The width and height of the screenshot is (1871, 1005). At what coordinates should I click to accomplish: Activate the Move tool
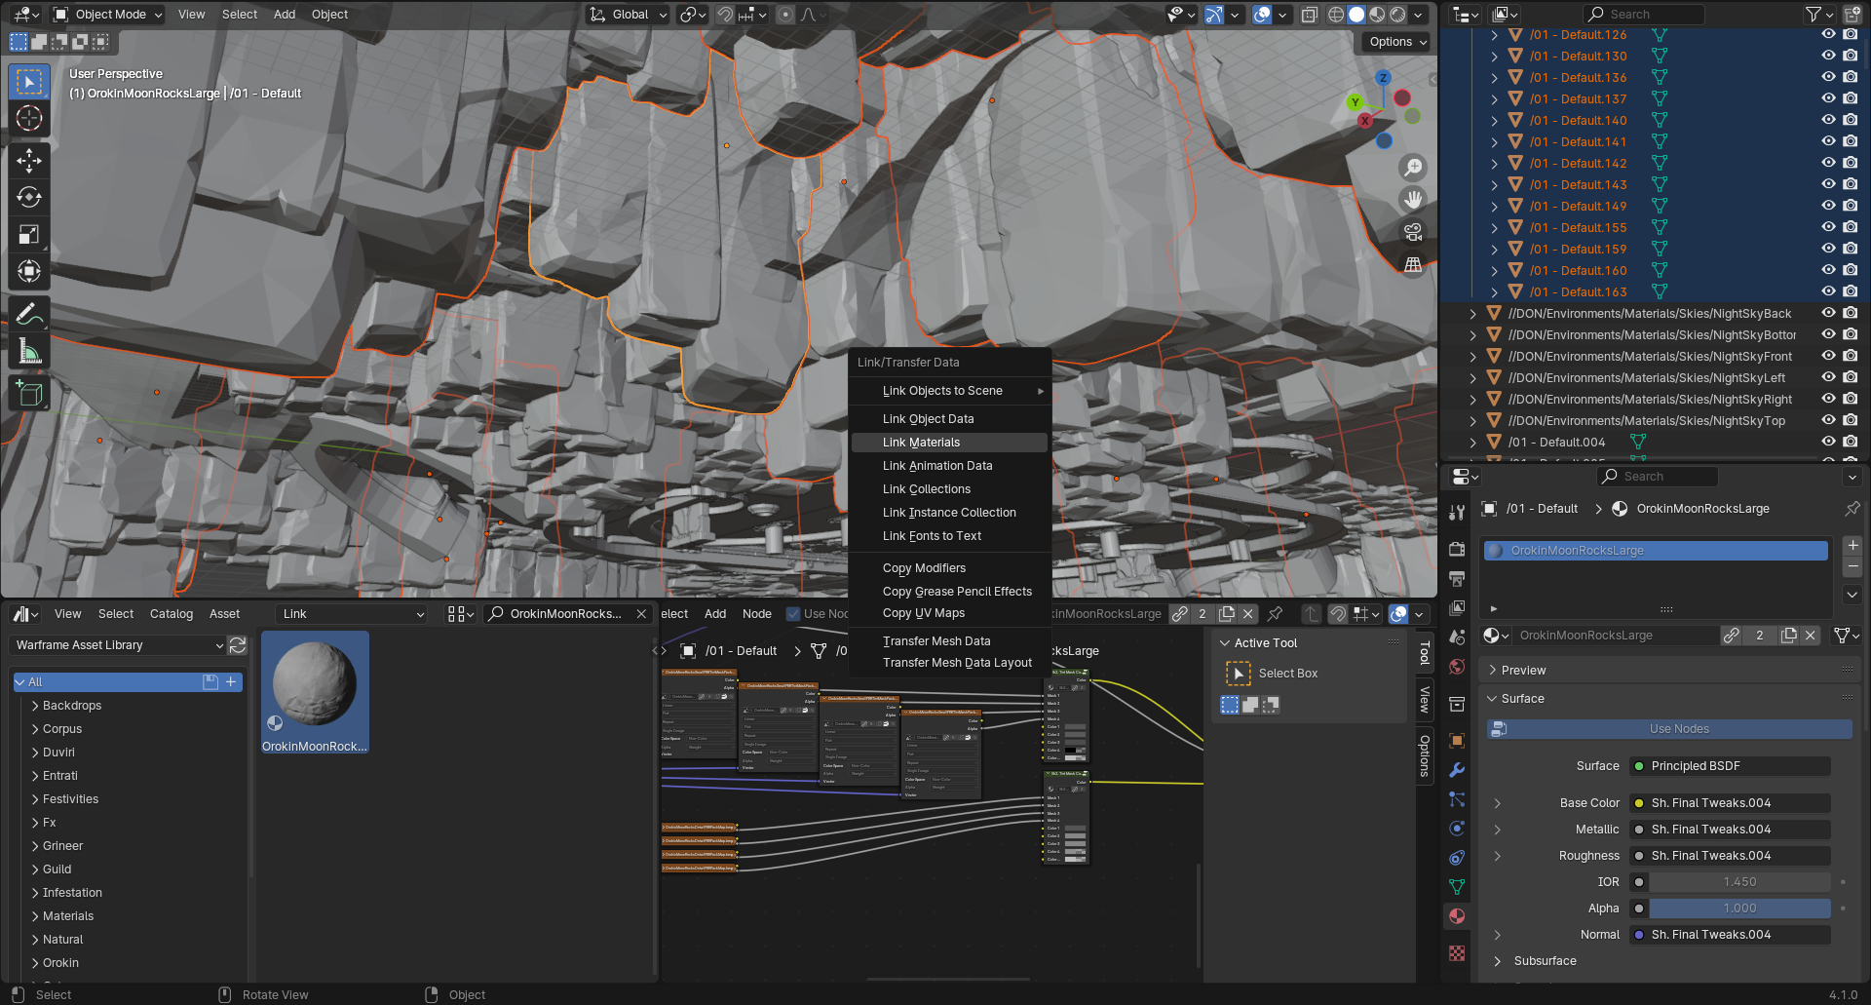pyautogui.click(x=29, y=161)
